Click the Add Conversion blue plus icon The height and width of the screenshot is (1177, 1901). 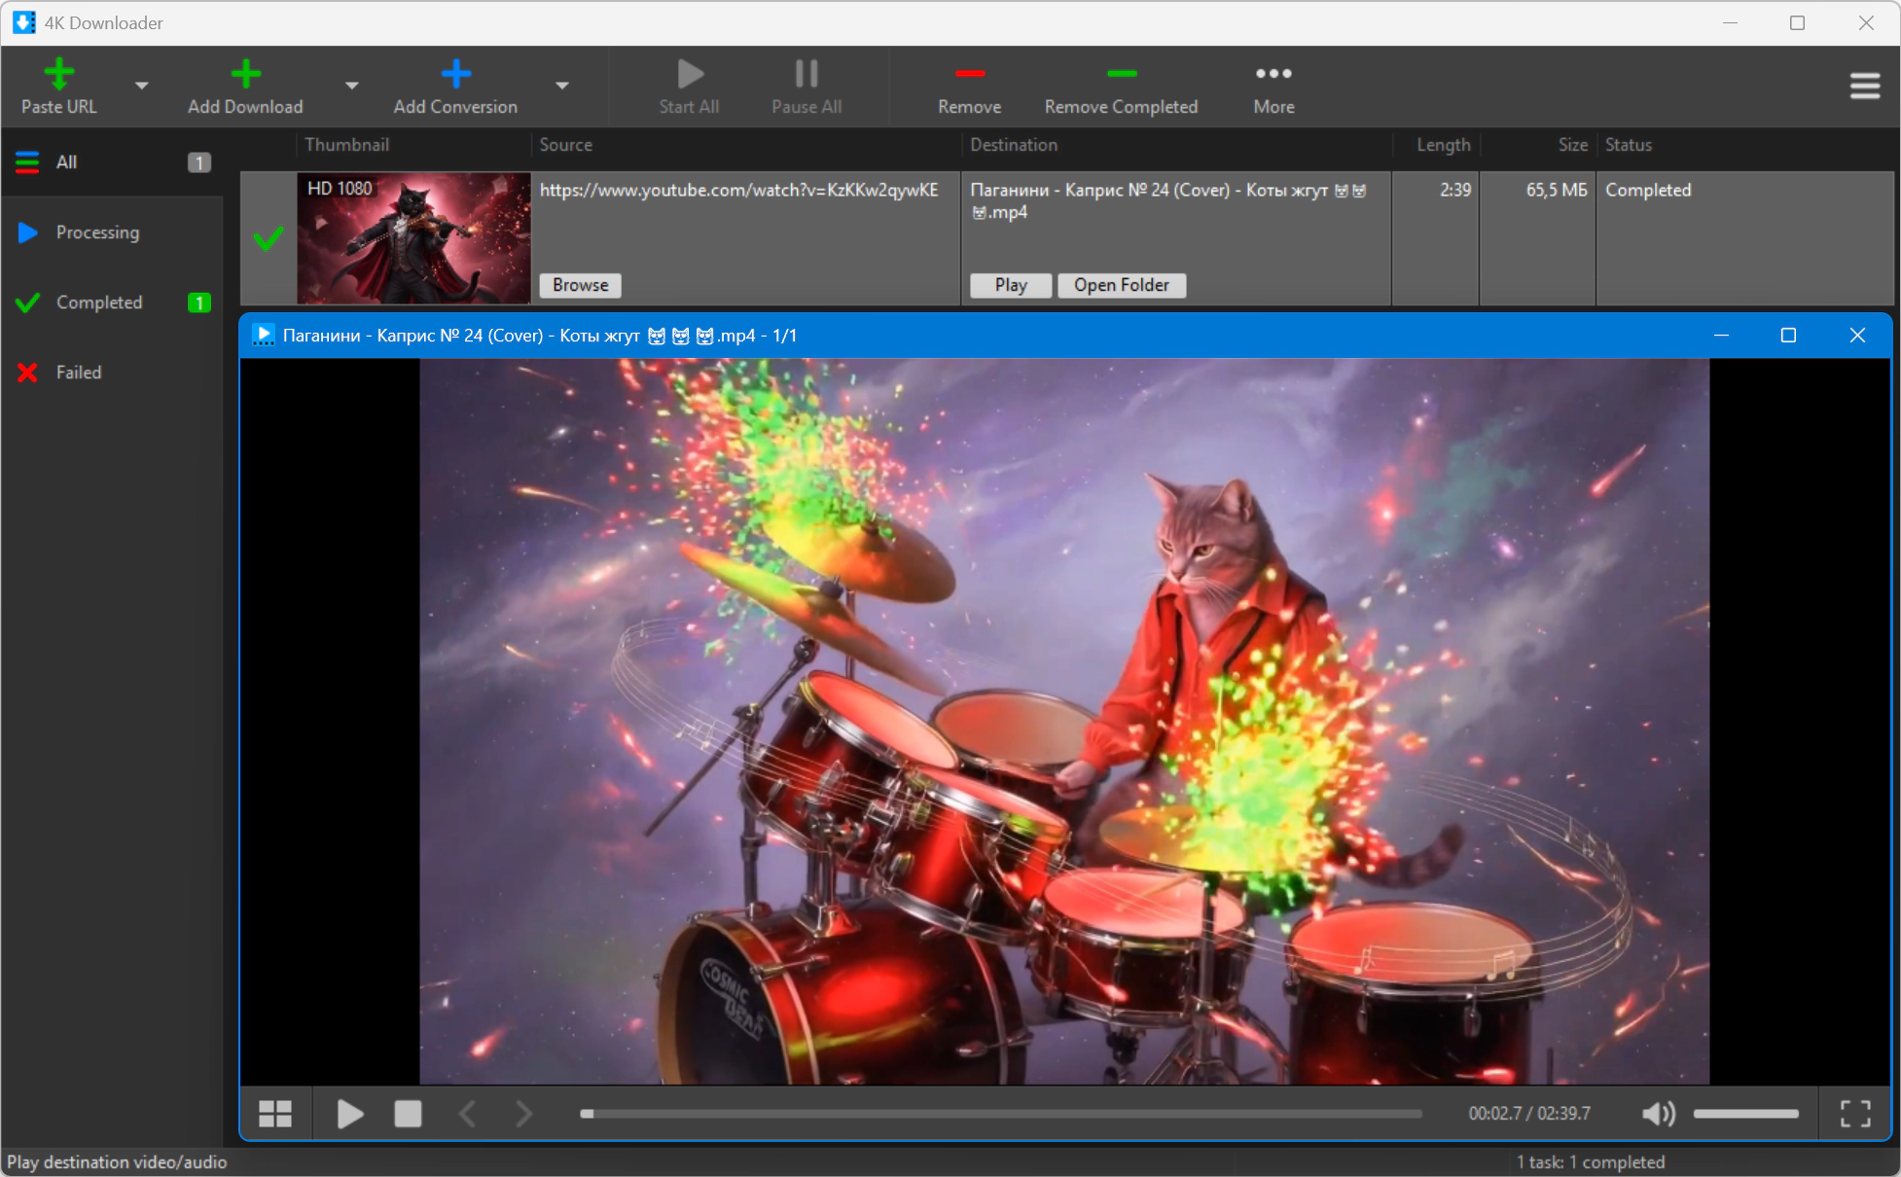pyautogui.click(x=455, y=74)
